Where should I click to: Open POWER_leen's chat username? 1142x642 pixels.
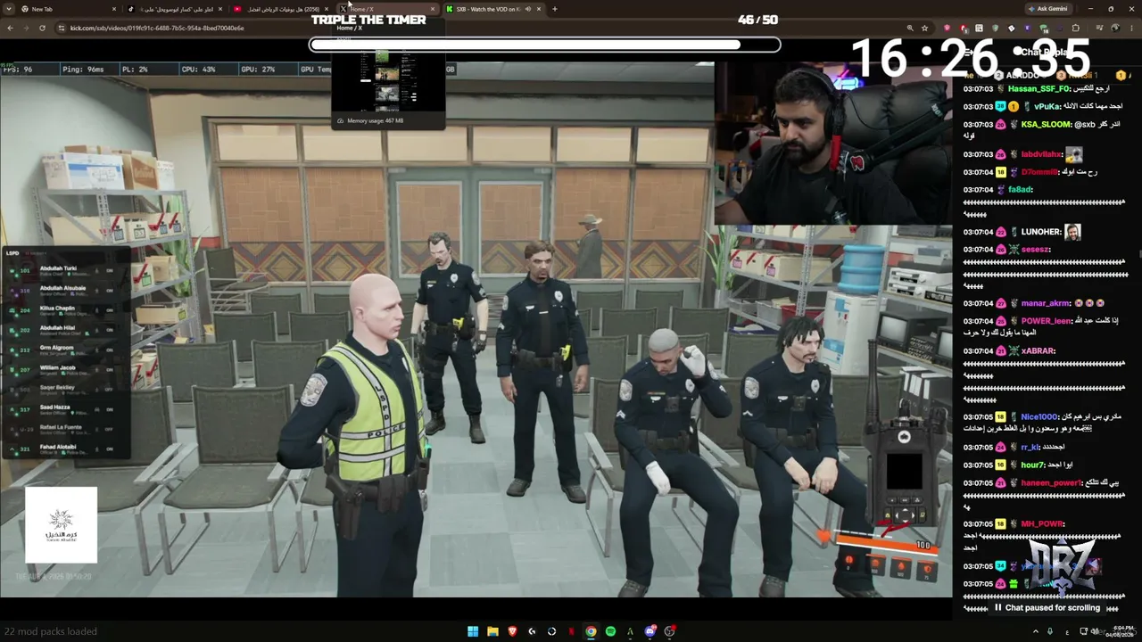(x=1047, y=321)
